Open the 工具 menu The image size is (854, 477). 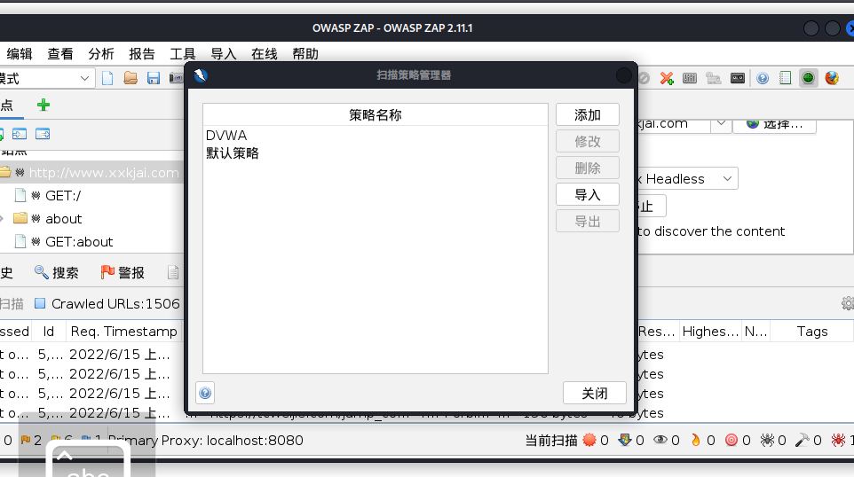pyautogui.click(x=183, y=54)
